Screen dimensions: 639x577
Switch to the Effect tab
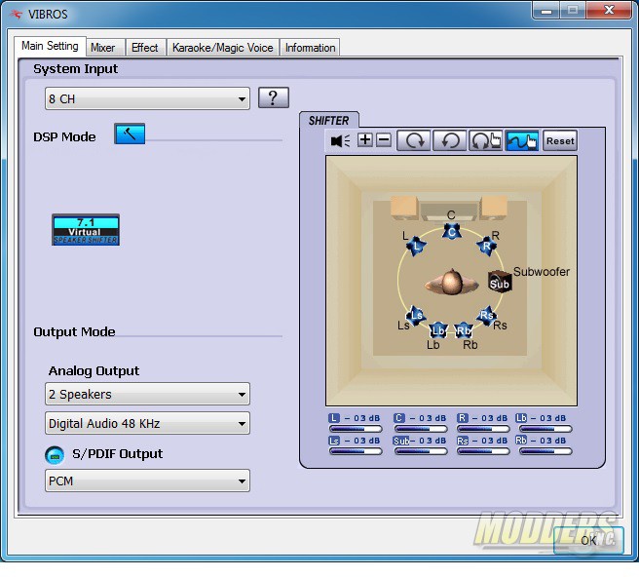145,48
